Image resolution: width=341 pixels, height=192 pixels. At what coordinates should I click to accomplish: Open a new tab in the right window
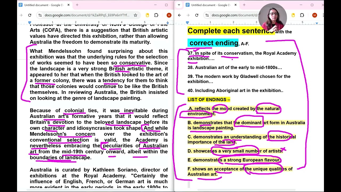(244, 5)
